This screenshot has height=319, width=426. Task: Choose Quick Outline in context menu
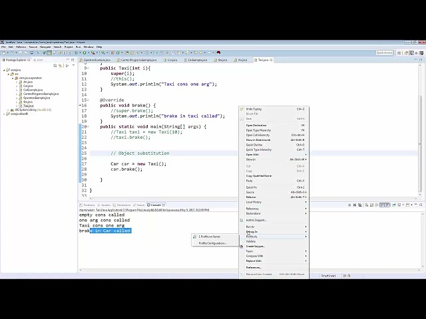274,145
